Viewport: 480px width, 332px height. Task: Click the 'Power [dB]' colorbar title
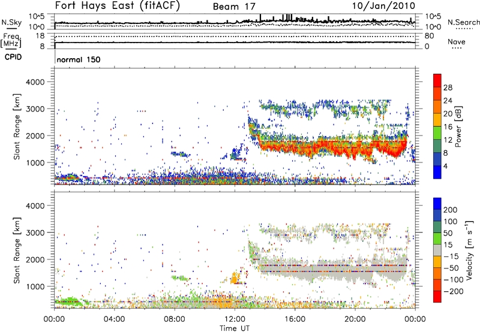coord(458,126)
